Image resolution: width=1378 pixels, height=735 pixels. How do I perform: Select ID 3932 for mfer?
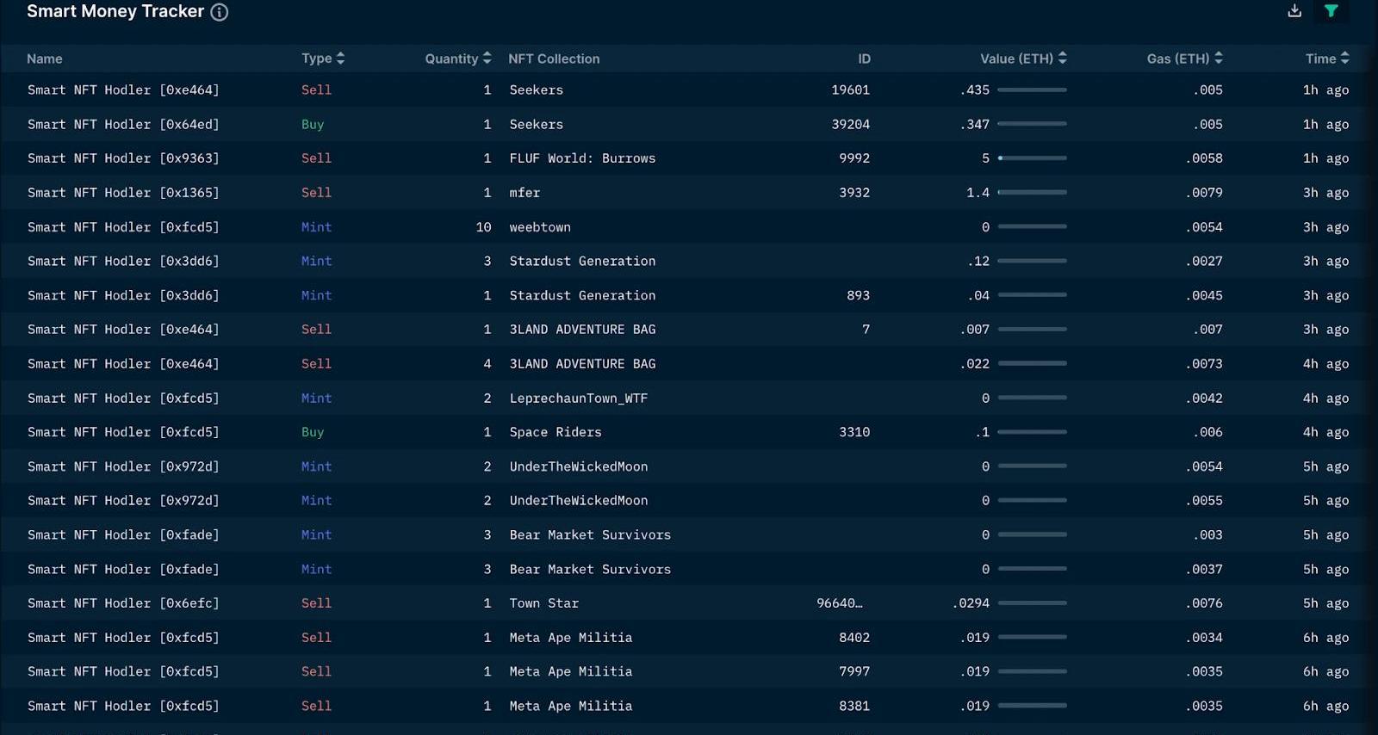(854, 193)
